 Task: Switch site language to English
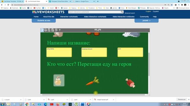point(148,11)
